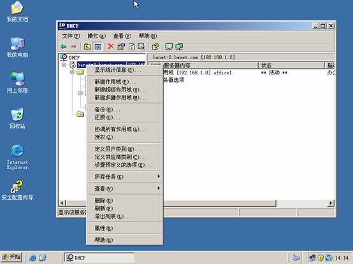Click the up one level folder icon
This screenshot has width=353, height=264.
(x=87, y=46)
